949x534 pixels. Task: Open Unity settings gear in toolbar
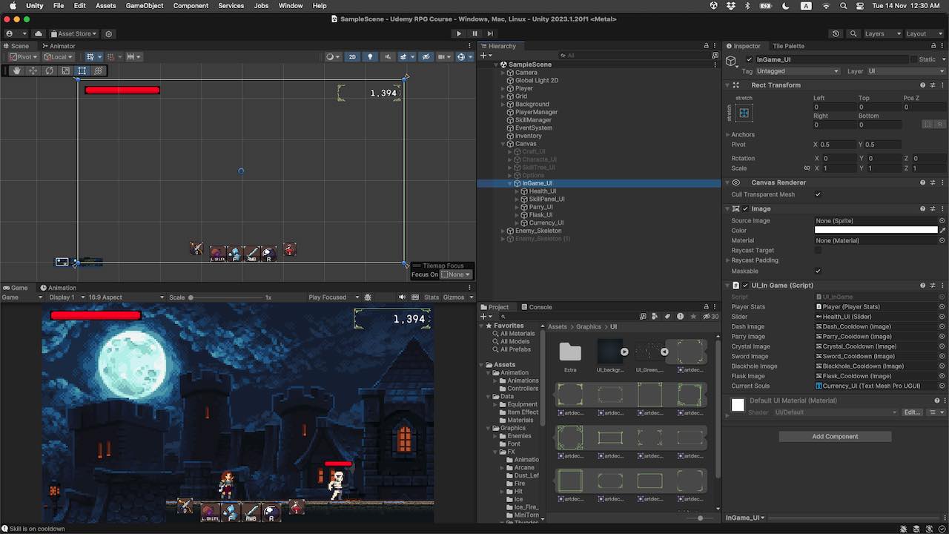[x=109, y=33]
